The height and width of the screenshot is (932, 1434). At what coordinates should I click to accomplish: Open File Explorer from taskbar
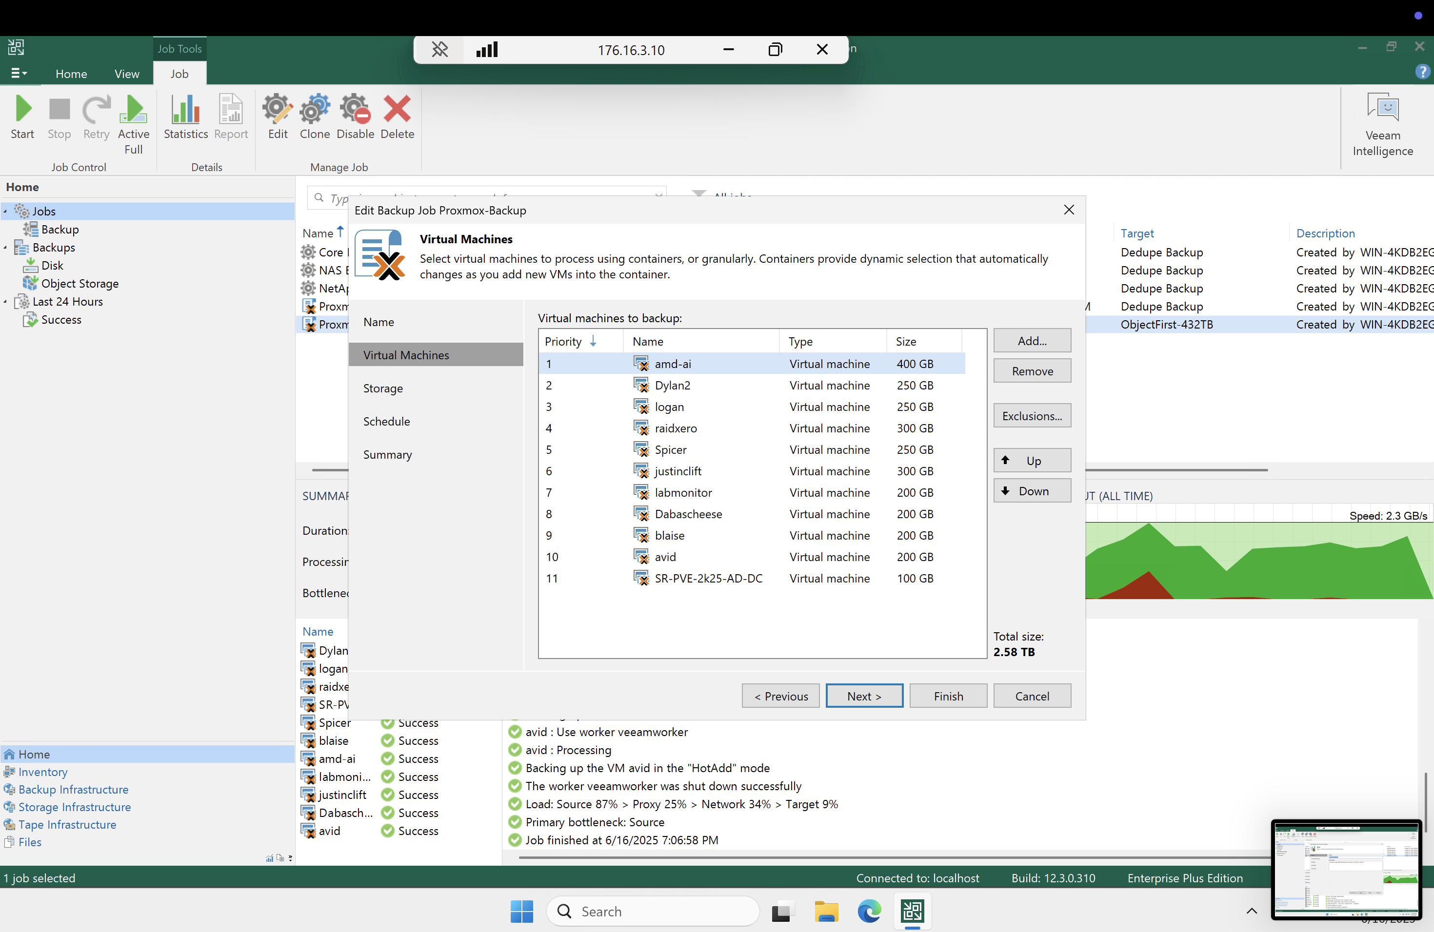[x=826, y=912]
